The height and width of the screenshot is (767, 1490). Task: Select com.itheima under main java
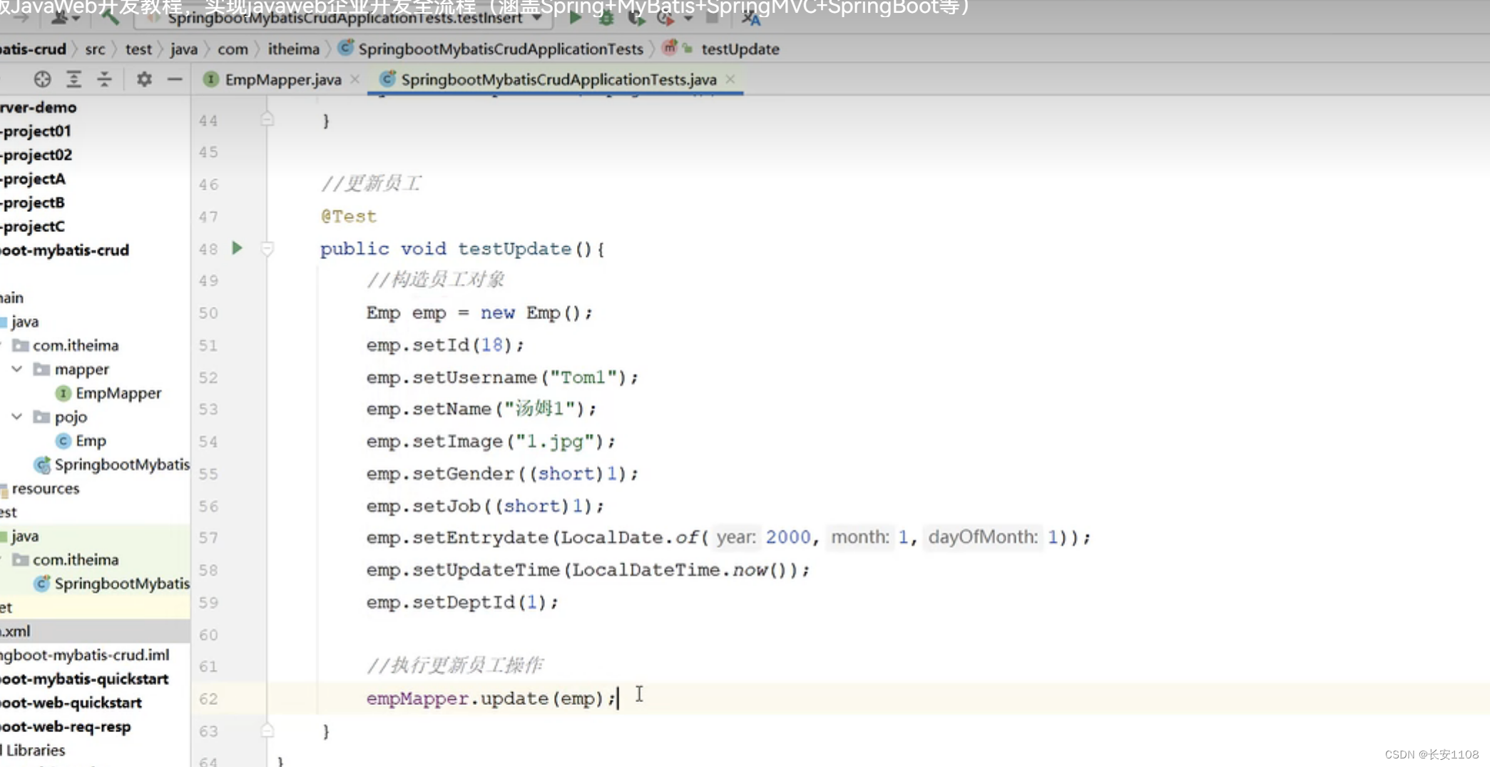(x=76, y=345)
